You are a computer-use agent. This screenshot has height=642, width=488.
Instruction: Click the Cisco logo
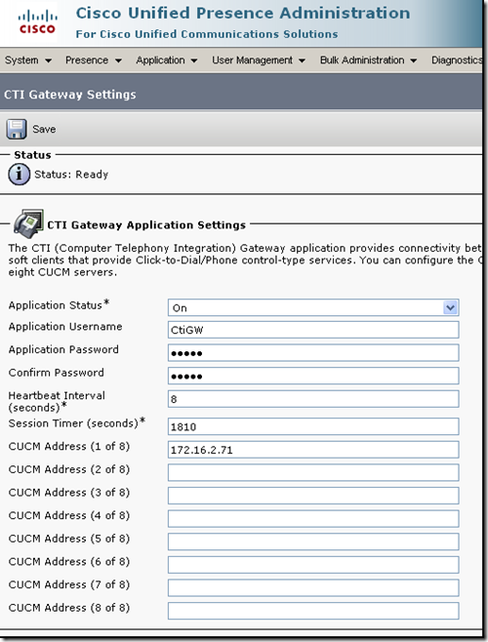(37, 22)
